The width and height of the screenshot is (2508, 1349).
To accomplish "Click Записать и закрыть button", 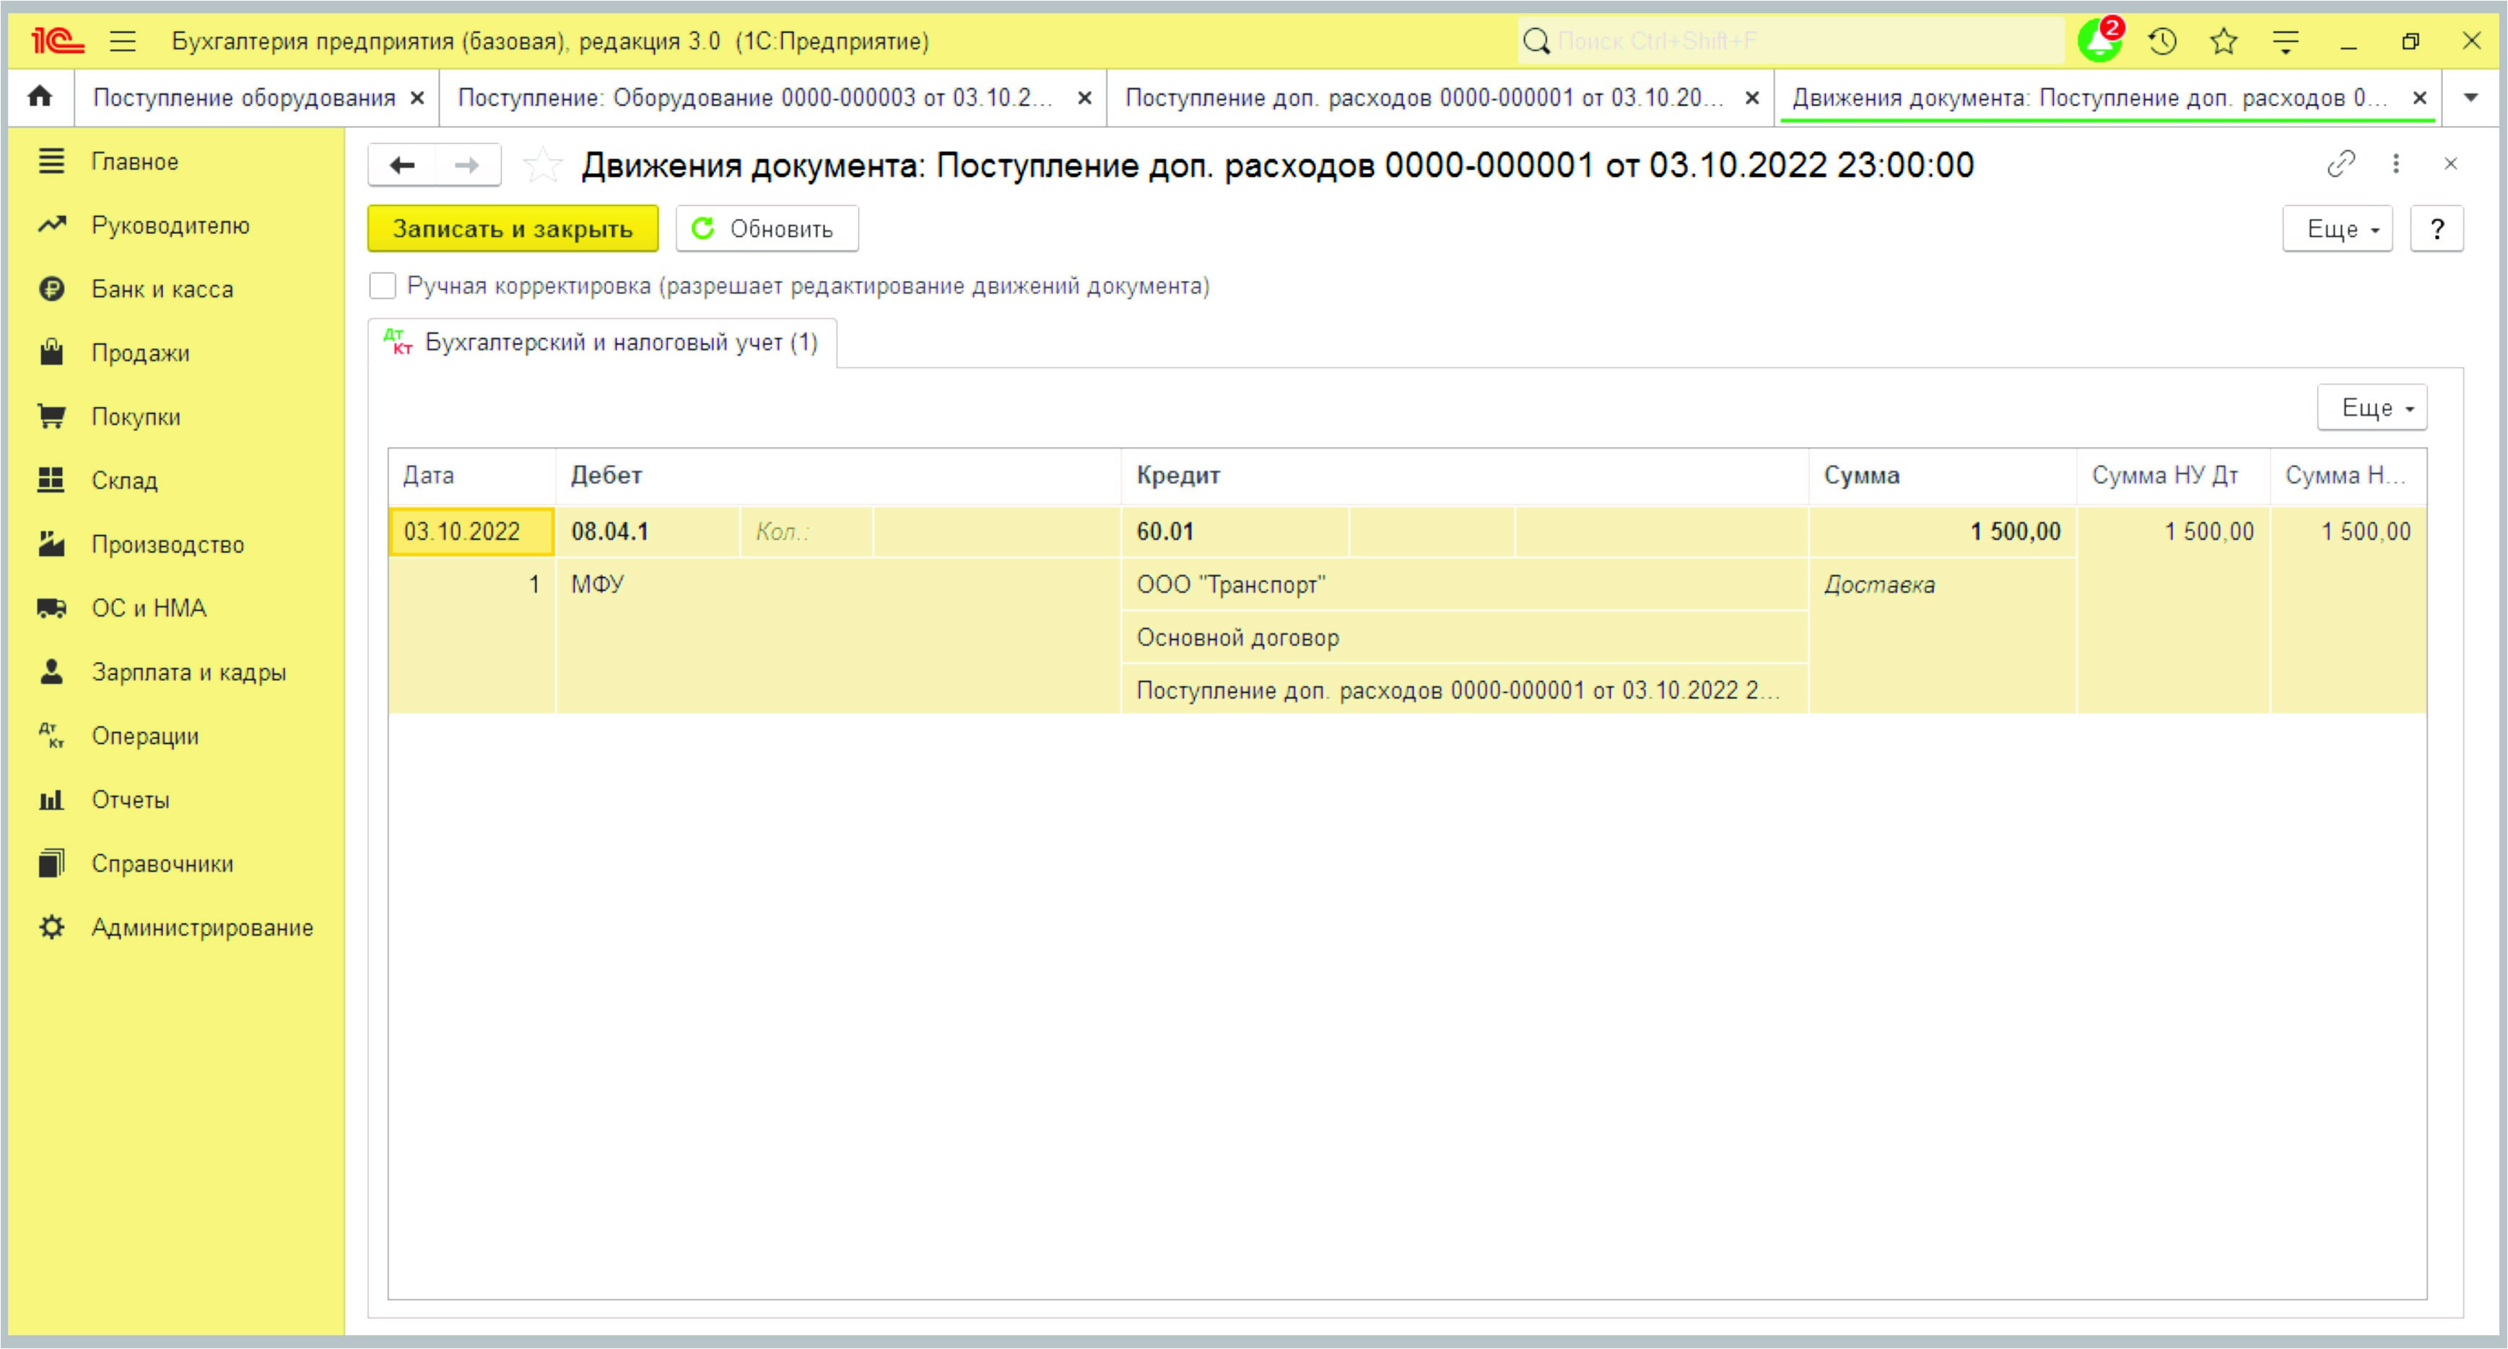I will (x=512, y=229).
